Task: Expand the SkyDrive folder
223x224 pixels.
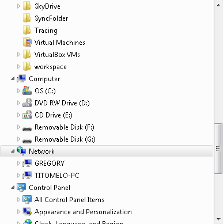Action: (x=18, y=6)
